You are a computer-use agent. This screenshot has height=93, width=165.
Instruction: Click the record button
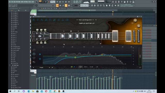[49, 2]
